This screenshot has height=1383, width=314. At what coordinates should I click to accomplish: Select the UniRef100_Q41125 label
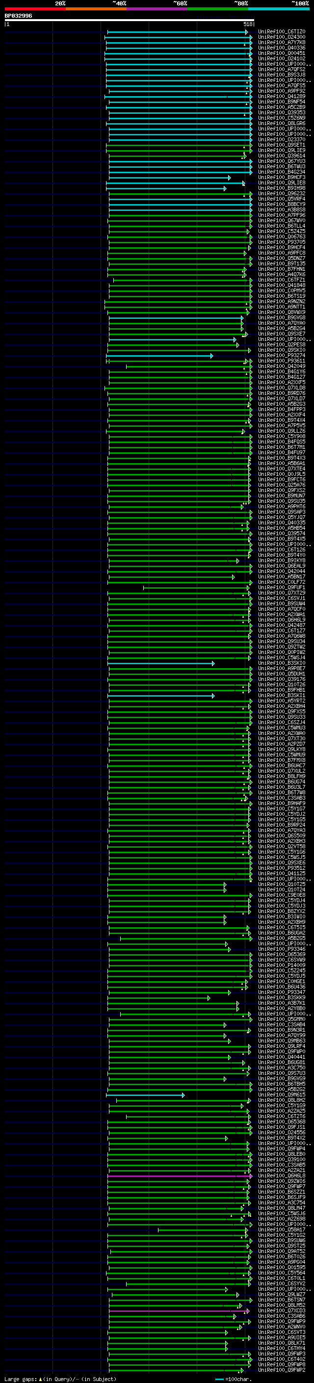tap(281, 873)
